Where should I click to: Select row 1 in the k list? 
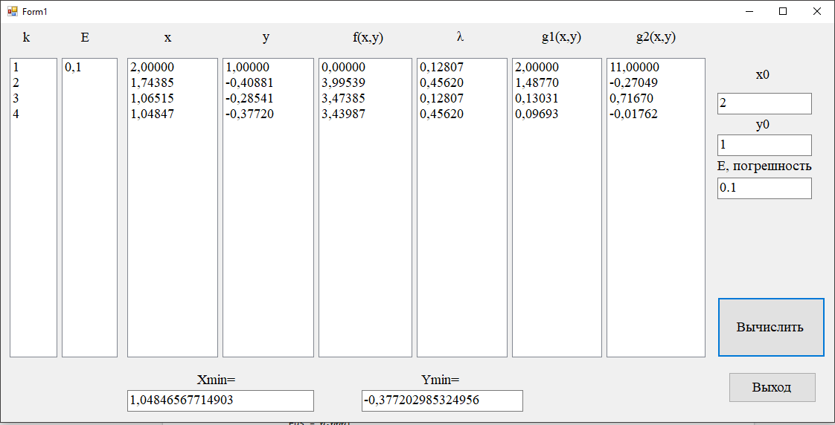33,67
